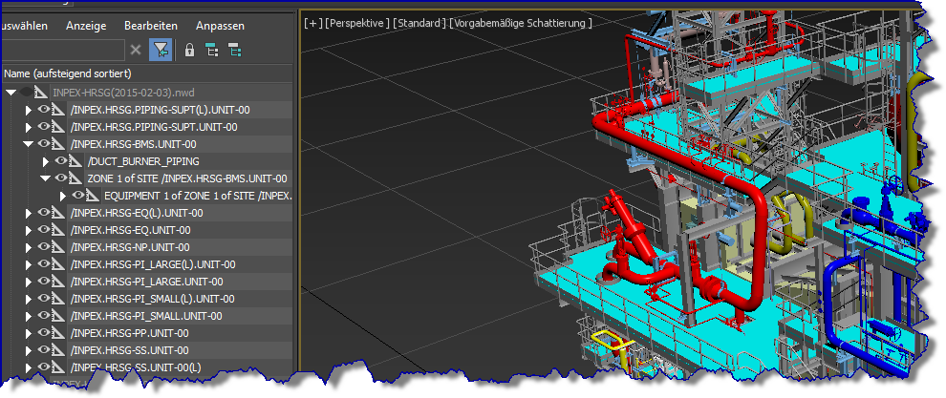Hide ZONE 1 of SITE node
Image resolution: width=946 pixels, height=398 pixels.
pos(61,178)
